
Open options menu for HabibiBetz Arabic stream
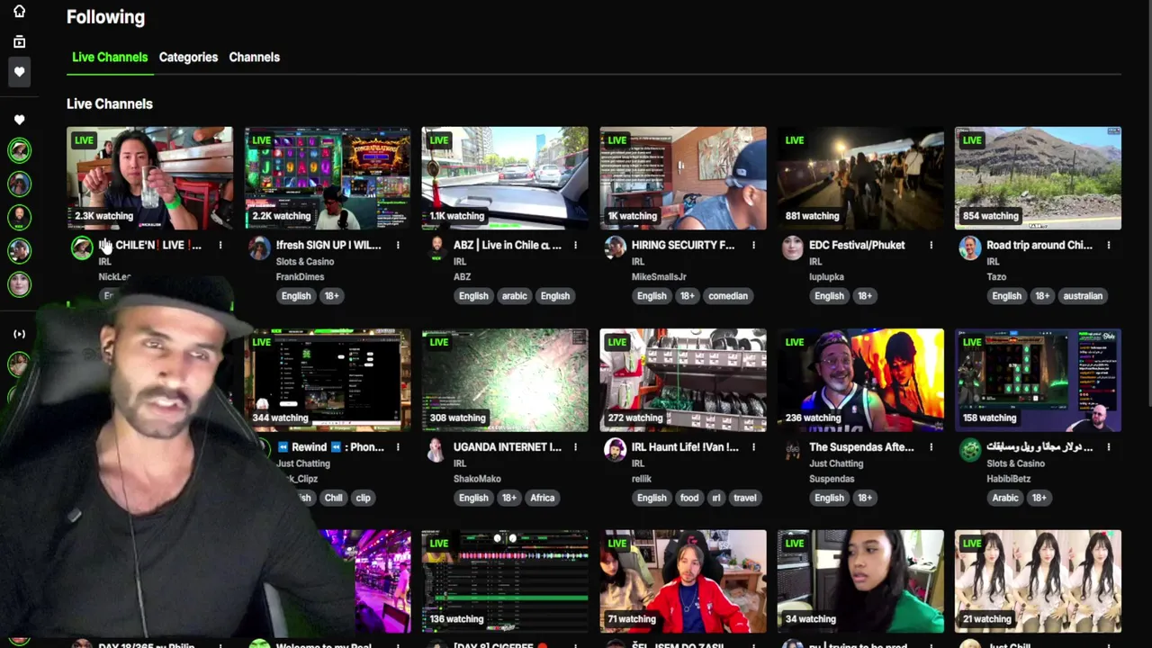[x=1109, y=446]
